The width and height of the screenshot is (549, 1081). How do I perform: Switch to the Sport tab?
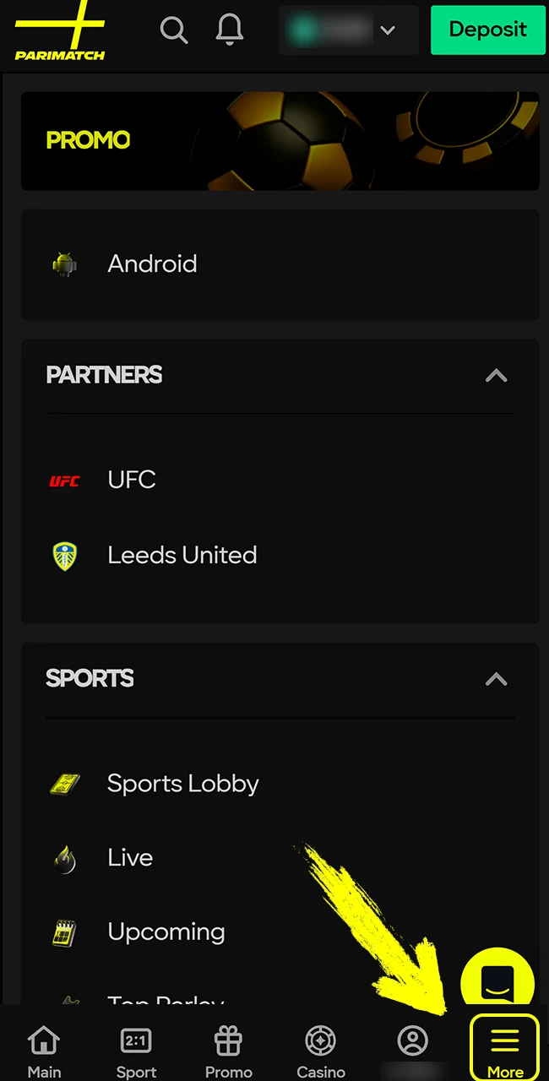tap(136, 1047)
